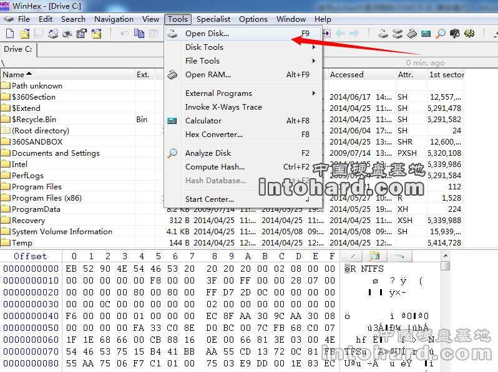Open the Help menu
Image resolution: width=498 pixels, height=372 pixels.
point(323,19)
